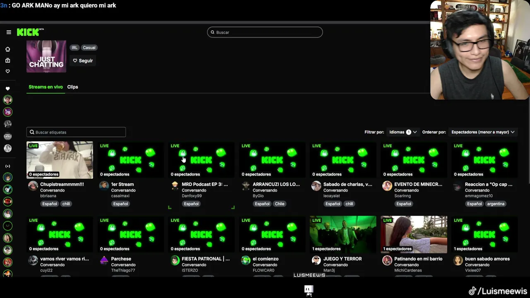Viewport: 530px width, 298px height.
Task: Open the Browse categories sidebar icon
Action: coord(7,60)
